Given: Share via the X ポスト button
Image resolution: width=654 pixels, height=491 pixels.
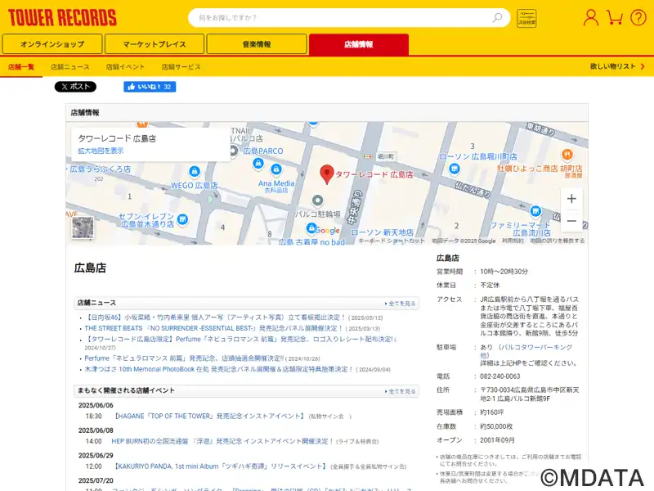Looking at the screenshot, I should [75, 87].
